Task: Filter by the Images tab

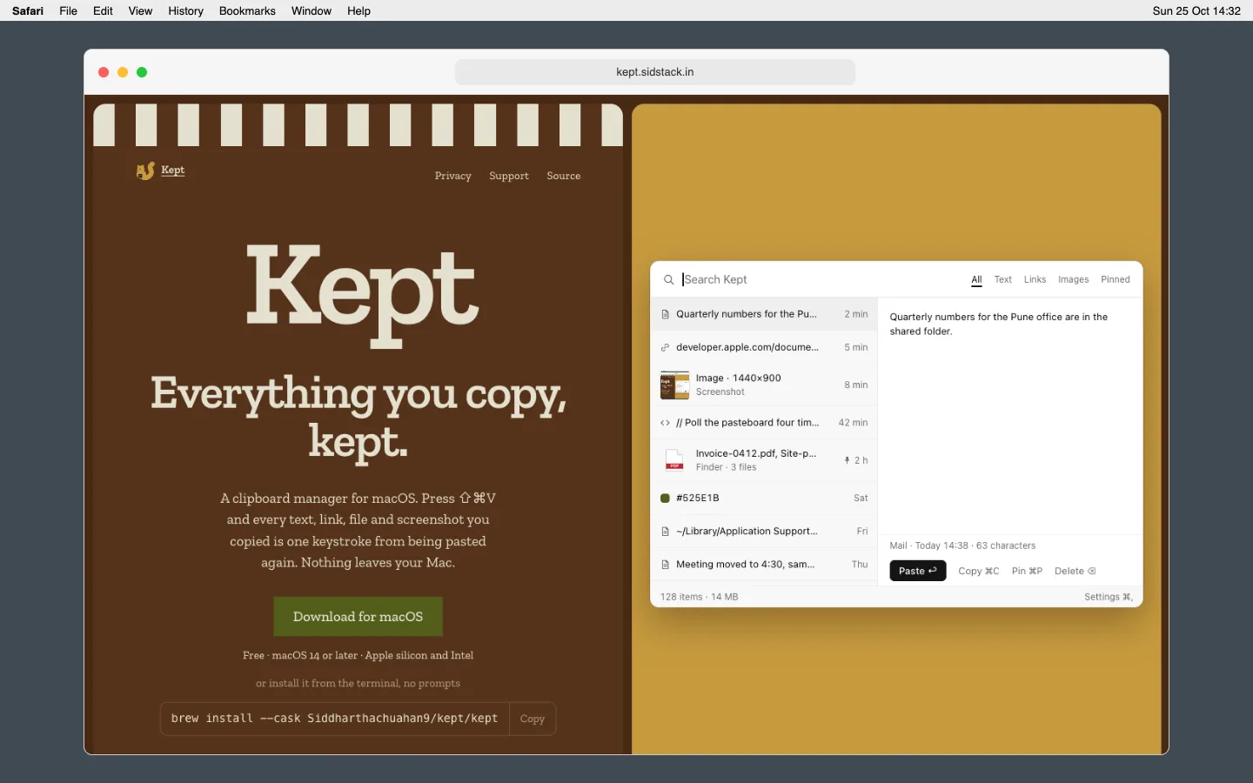Action: pyautogui.click(x=1073, y=280)
